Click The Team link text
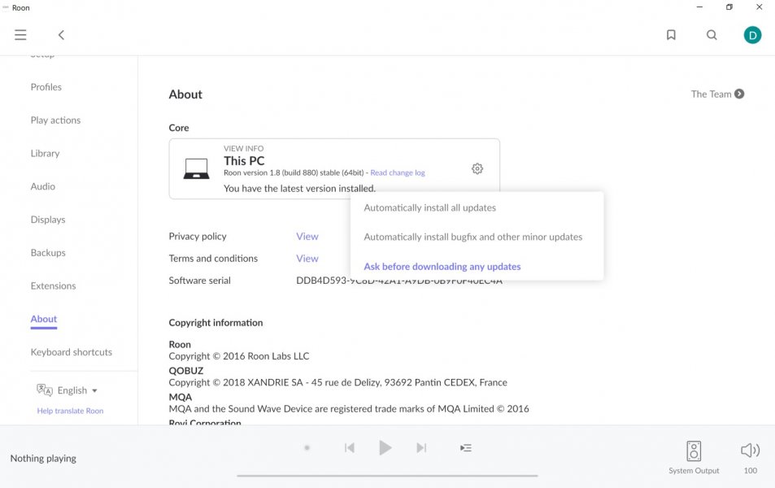This screenshot has width=775, height=488. coord(711,94)
